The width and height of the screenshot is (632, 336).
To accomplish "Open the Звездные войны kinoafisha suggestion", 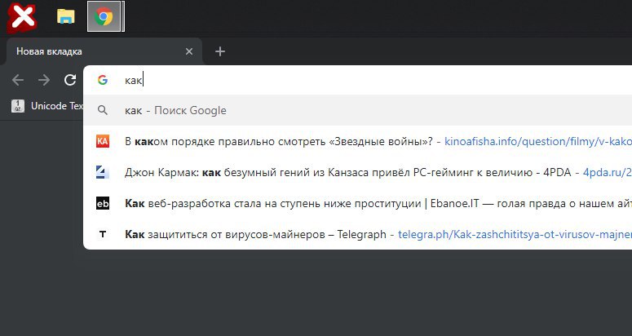I will click(277, 141).
